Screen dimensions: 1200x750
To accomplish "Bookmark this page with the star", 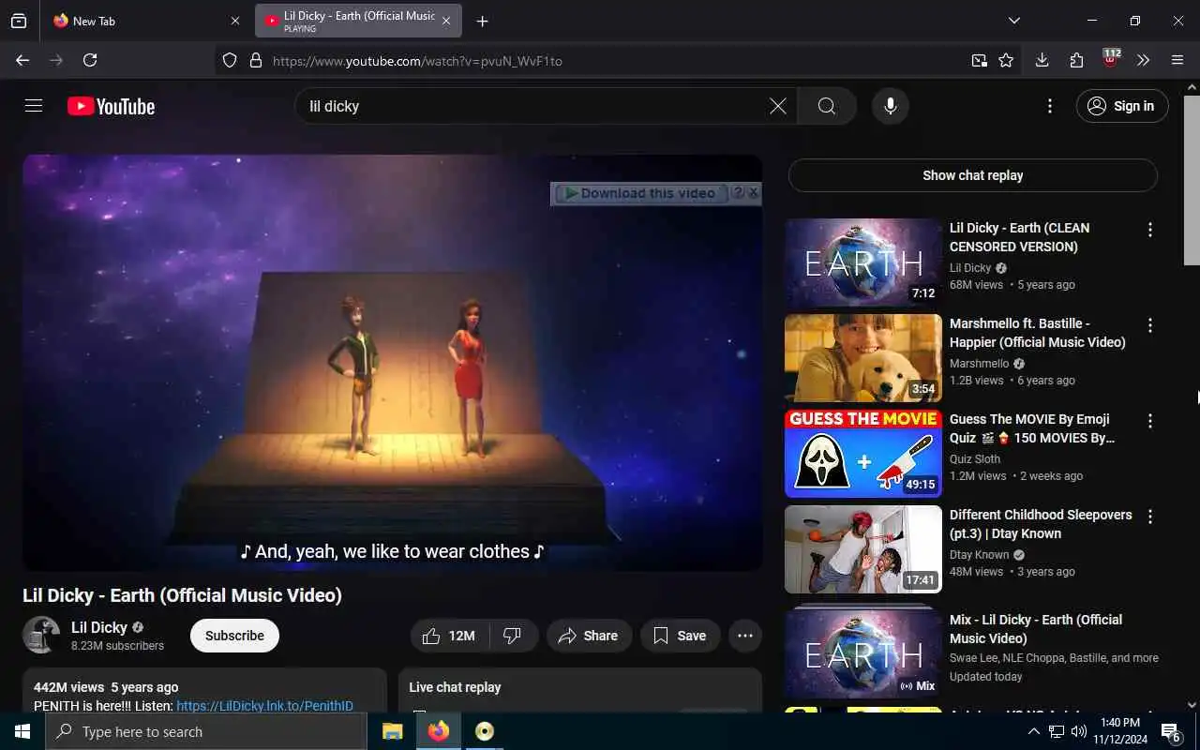I will (x=1006, y=60).
